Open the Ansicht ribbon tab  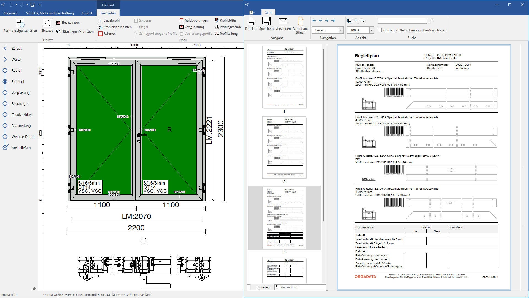point(87,13)
